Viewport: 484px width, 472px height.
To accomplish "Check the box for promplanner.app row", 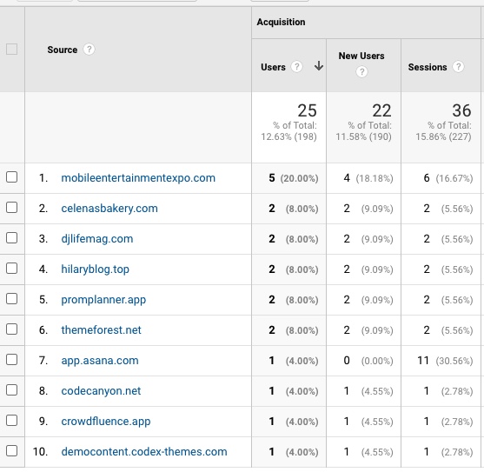I will 11,299.
